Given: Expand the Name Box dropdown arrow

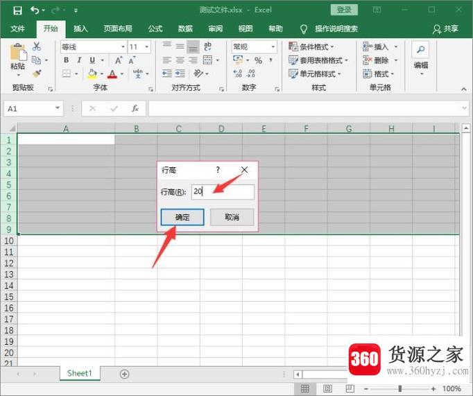Looking at the screenshot, I should tap(58, 107).
